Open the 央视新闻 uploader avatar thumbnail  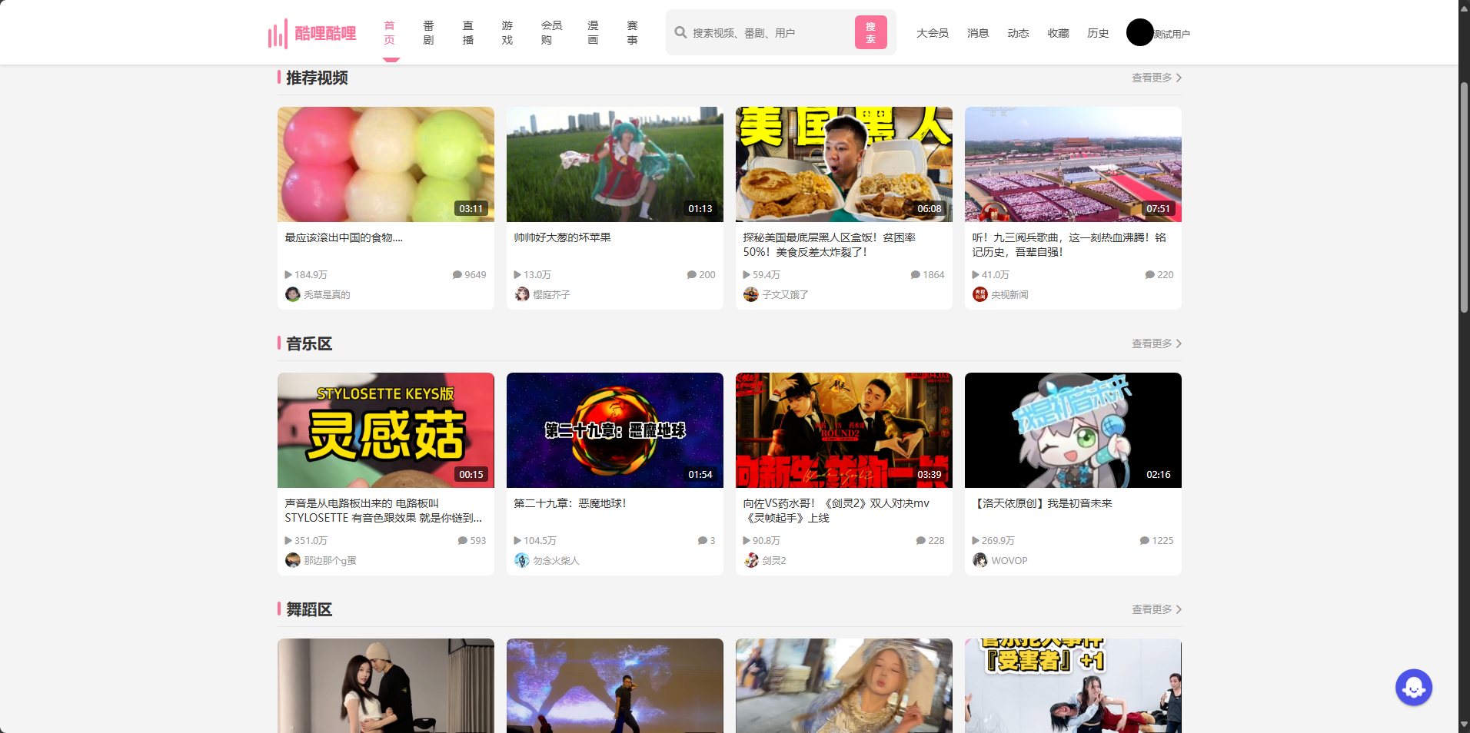[979, 294]
